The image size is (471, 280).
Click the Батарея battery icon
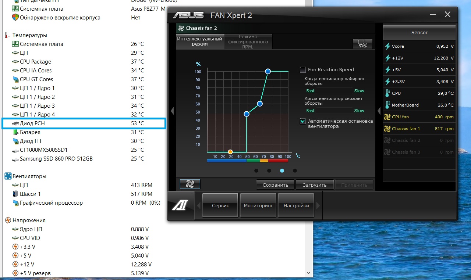pos(15,132)
